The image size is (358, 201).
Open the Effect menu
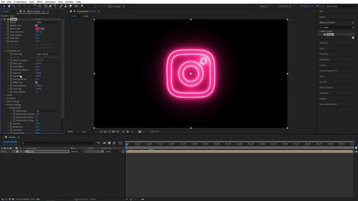tap(40, 2)
